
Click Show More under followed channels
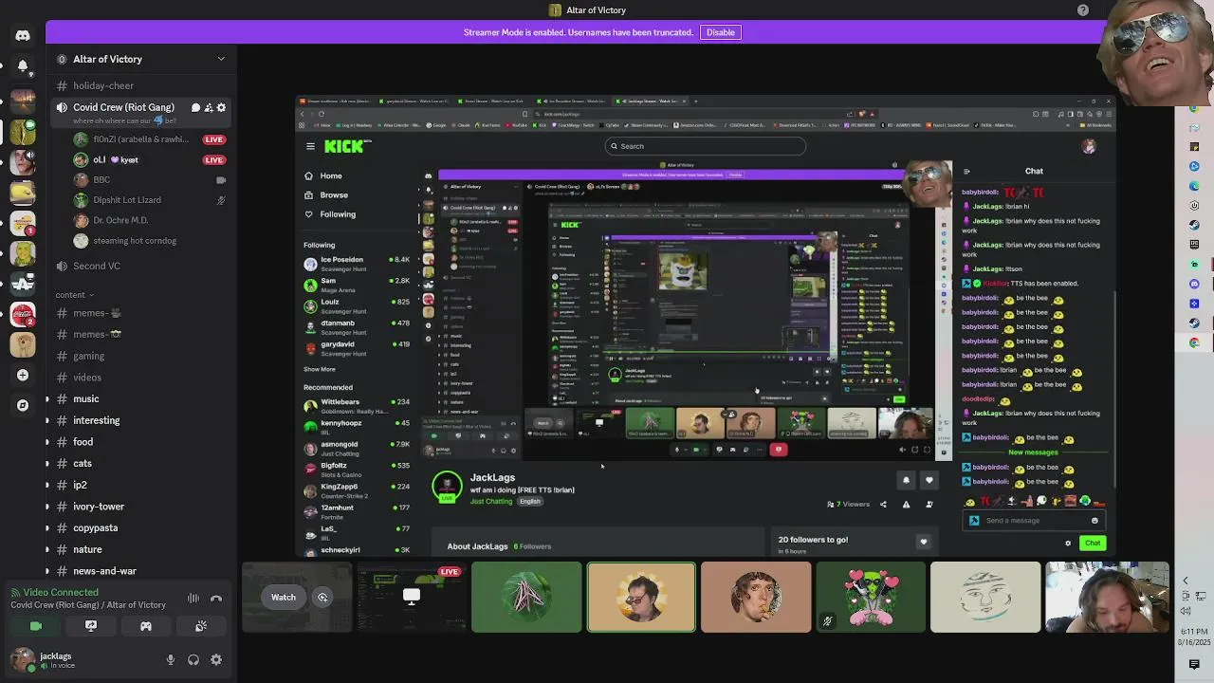320,369
